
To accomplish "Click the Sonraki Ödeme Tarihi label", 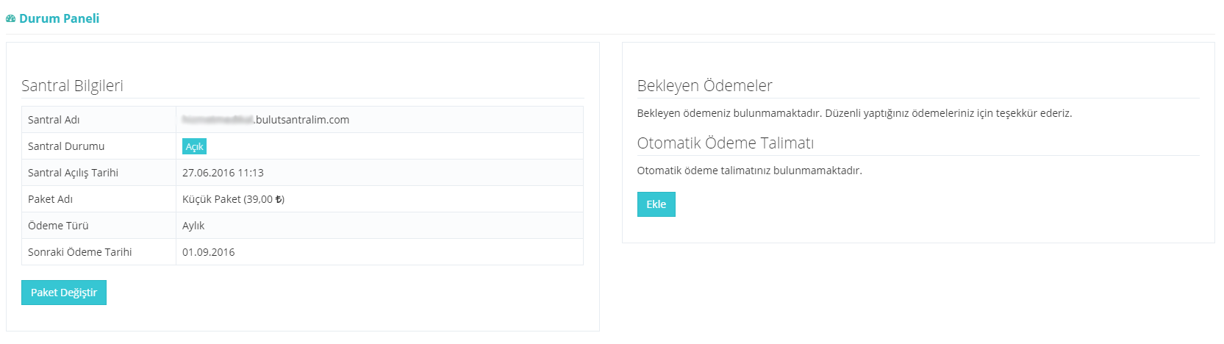I will pos(80,252).
